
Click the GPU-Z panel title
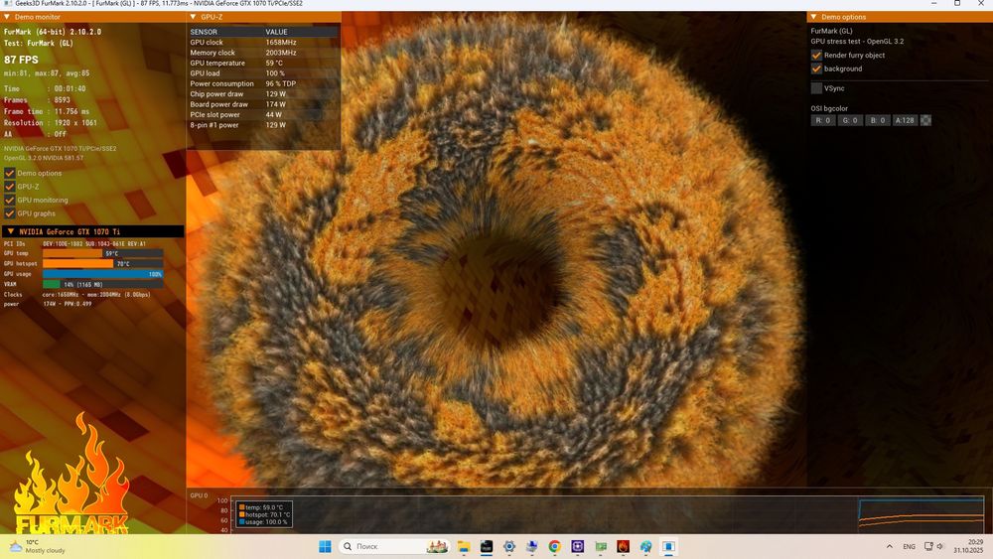[212, 17]
